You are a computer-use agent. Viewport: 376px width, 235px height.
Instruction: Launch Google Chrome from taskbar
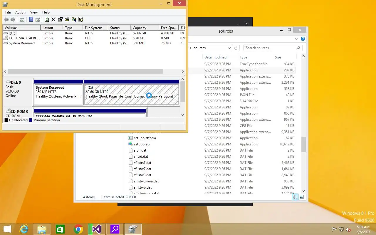tap(78, 229)
